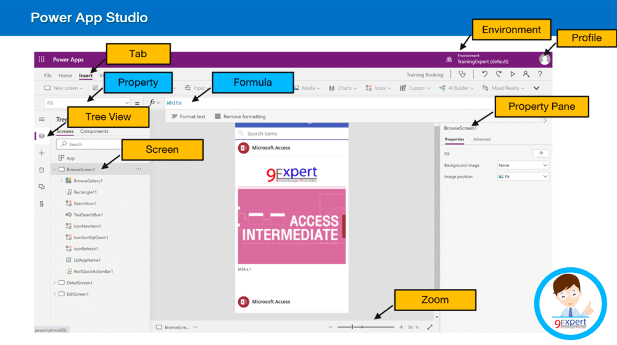Image resolution: width=617 pixels, height=345 pixels.
Task: Open the Insert plus icon in sidebar
Action: click(42, 153)
